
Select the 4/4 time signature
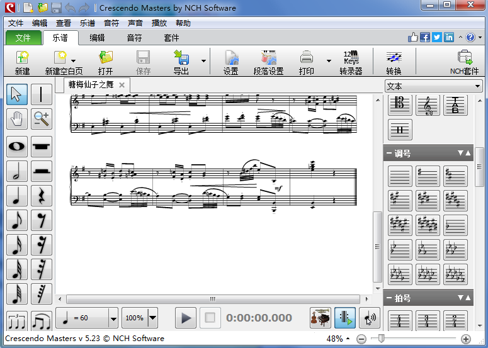click(x=400, y=320)
